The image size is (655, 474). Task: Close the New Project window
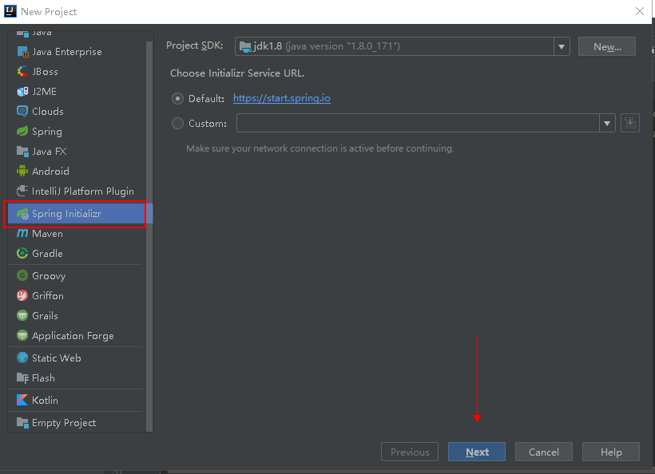coord(640,11)
